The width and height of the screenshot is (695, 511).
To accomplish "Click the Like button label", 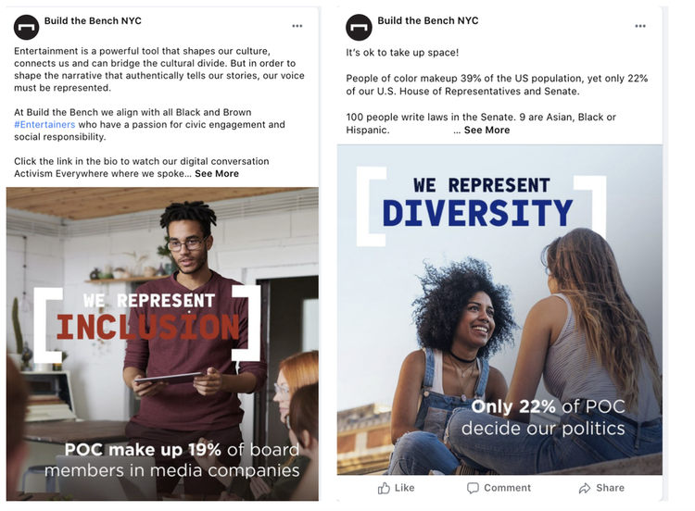I will coord(404,488).
